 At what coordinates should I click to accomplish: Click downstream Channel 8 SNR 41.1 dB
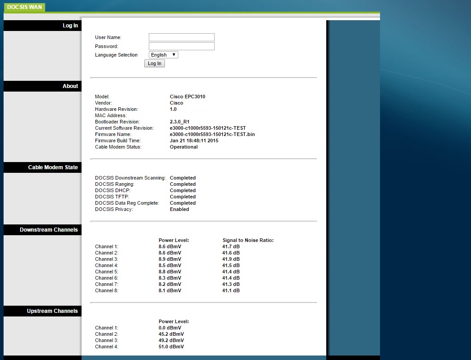tap(231, 291)
